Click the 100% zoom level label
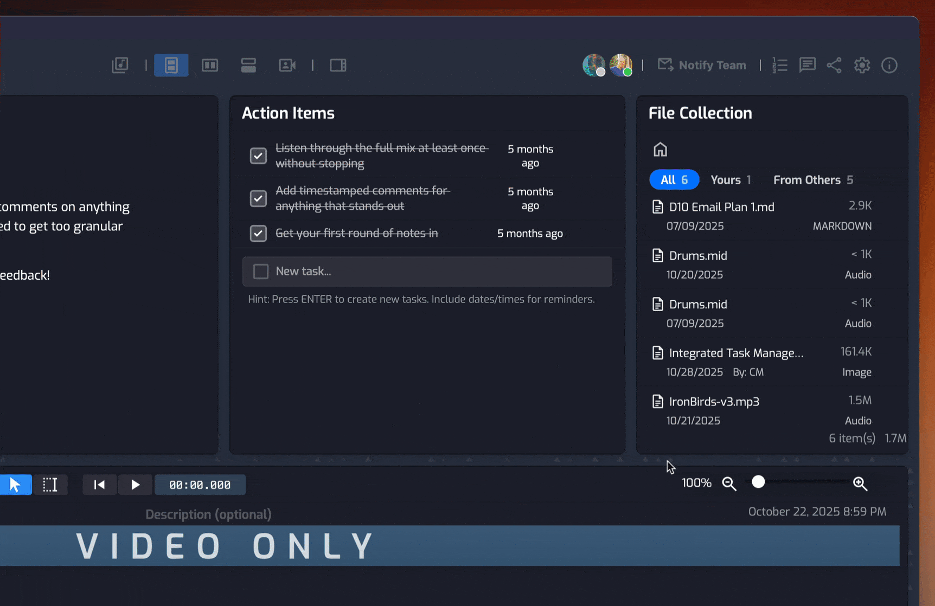The image size is (935, 606). coord(696,482)
